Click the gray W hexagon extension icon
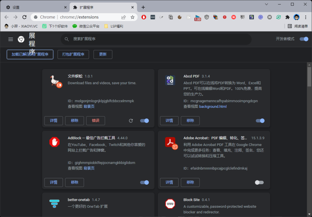 (270, 17)
